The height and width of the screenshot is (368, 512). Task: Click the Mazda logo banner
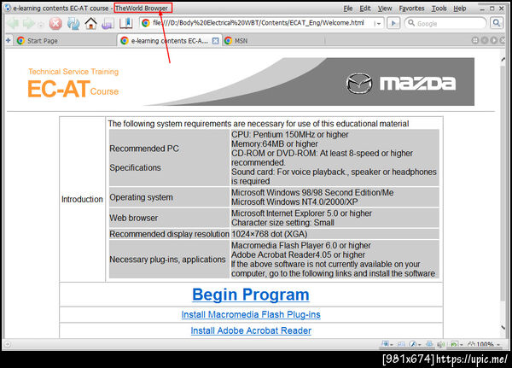309,82
